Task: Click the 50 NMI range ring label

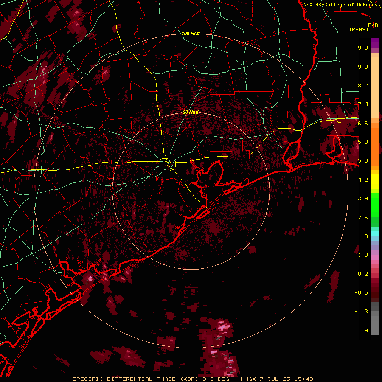Action: click(x=191, y=112)
